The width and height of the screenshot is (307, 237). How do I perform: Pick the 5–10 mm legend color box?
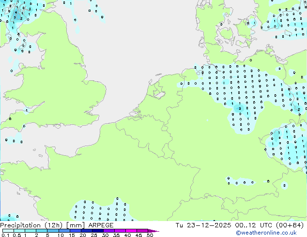53,231
